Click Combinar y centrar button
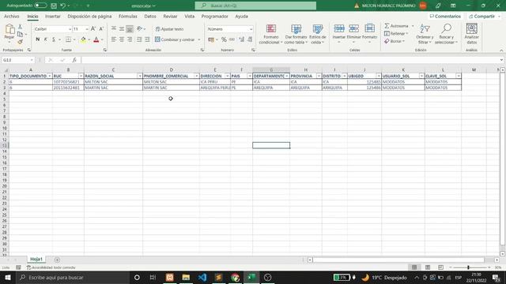The height and width of the screenshot is (284, 506). click(175, 39)
